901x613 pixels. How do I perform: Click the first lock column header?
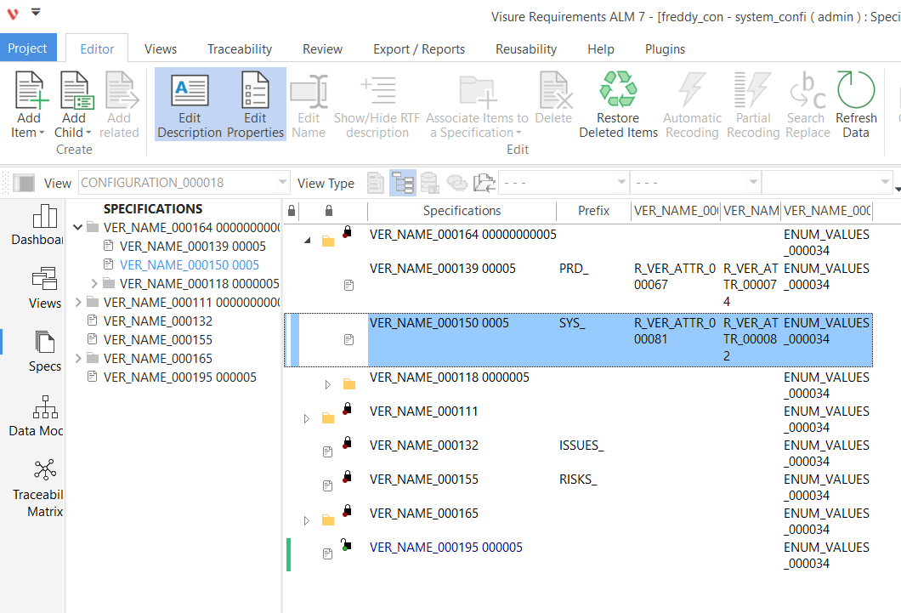292,211
